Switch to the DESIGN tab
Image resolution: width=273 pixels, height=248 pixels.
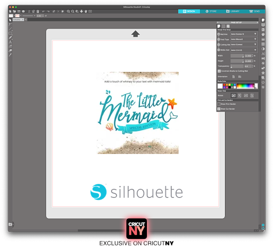tap(189, 11)
